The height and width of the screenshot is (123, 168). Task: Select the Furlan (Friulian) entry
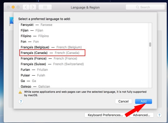(x=34, y=70)
